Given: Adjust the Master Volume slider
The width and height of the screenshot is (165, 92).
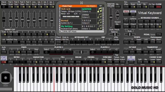Looking at the screenshot, I should point(111,17).
